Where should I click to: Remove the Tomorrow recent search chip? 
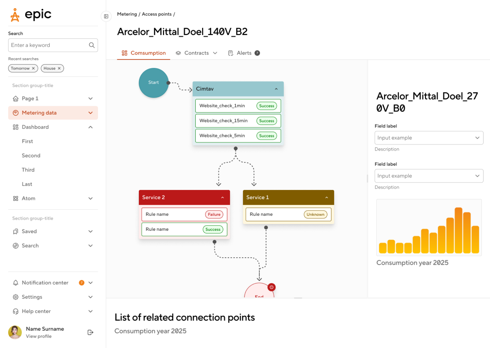point(33,68)
